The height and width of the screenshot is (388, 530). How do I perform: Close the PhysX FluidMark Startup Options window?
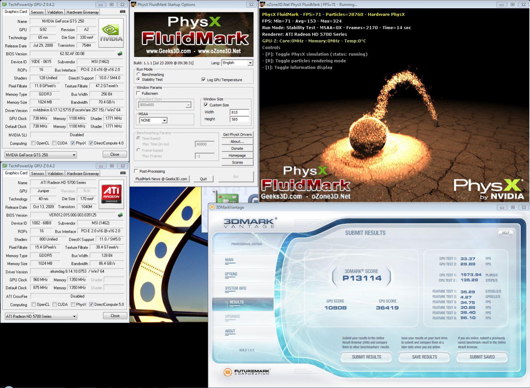pos(251,4)
